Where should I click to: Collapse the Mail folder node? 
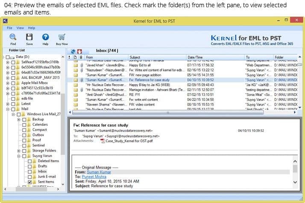[8, 109]
